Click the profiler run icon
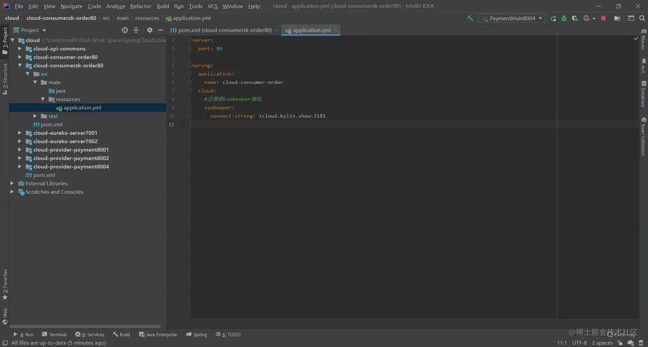This screenshot has width=648, height=347. pyautogui.click(x=586, y=18)
